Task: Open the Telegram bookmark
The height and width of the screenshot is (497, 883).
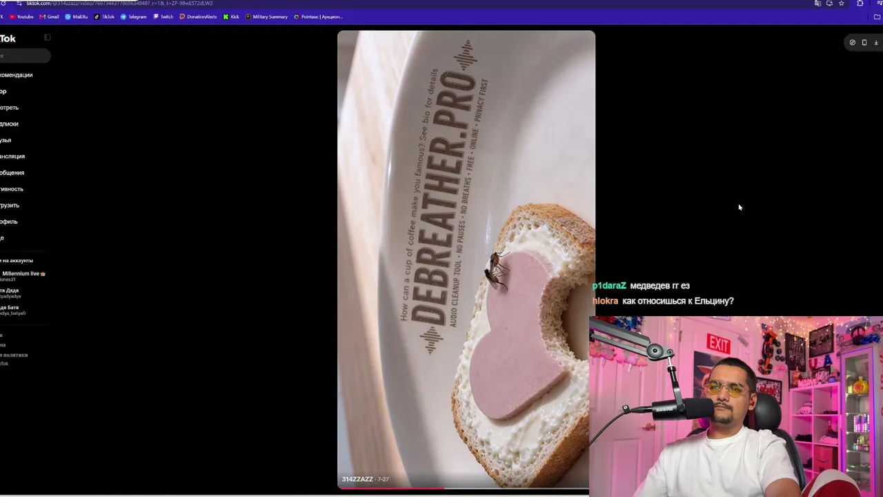Action: 134,17
